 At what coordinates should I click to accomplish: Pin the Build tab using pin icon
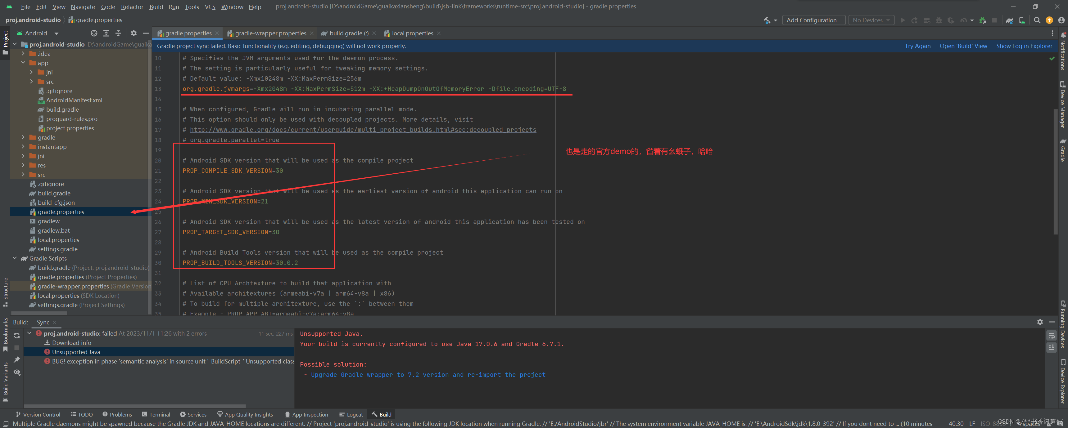pyautogui.click(x=17, y=360)
